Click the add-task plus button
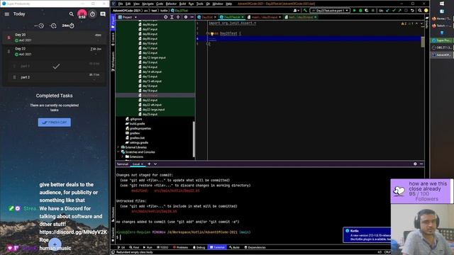The image size is (454, 255). (x=55, y=244)
